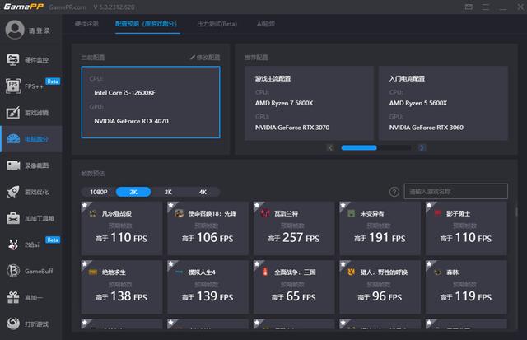Open the 录像截图 recording and screenshot item
The image size is (527, 340).
point(31,165)
